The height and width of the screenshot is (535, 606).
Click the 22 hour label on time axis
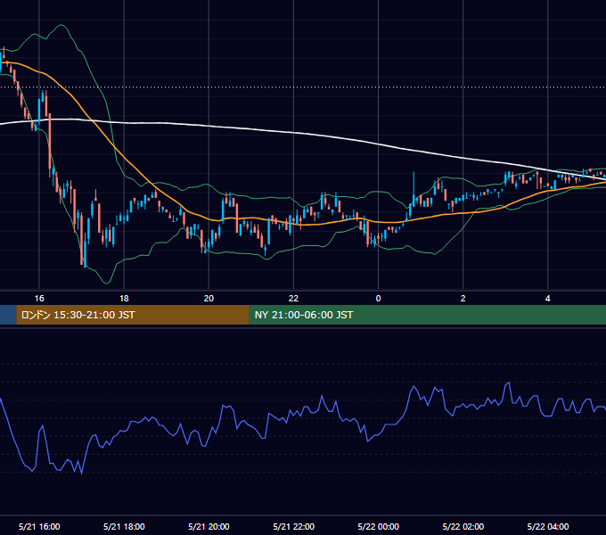pos(293,299)
